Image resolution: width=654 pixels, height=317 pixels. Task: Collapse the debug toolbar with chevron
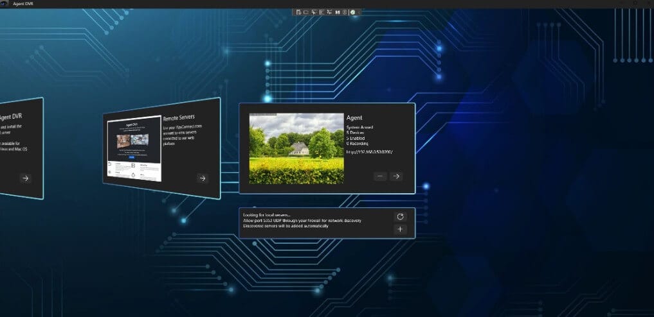pyautogui.click(x=360, y=12)
